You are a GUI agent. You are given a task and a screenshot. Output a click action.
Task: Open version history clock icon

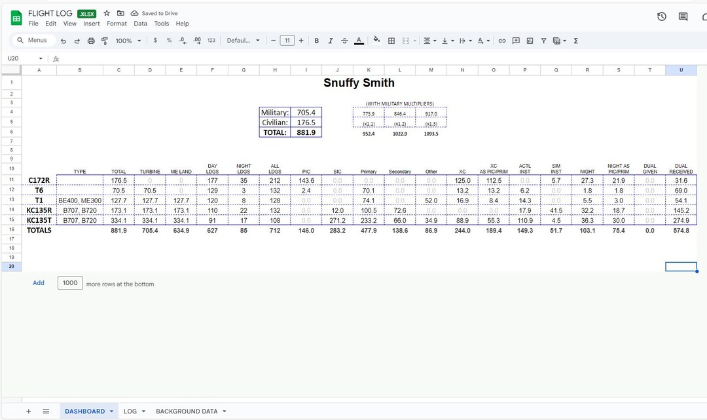pos(661,16)
